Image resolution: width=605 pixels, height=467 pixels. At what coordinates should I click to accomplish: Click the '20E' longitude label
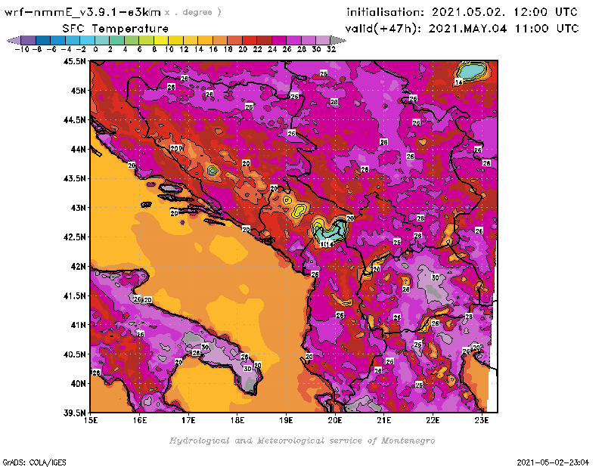[335, 420]
